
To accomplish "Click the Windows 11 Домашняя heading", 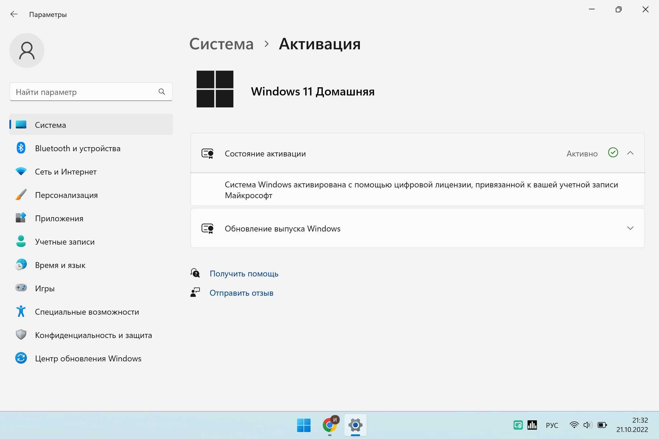I will point(313,92).
